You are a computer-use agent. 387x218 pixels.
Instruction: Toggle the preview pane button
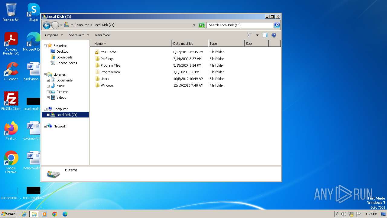(x=265, y=35)
